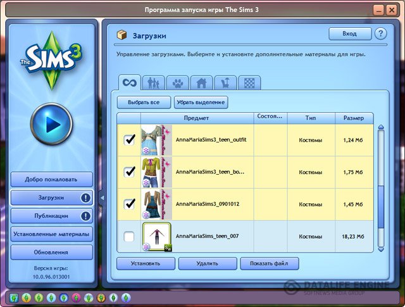Click the Sw badge on teen_007 thumbnail
This screenshot has height=307, width=405.
click(x=168, y=248)
